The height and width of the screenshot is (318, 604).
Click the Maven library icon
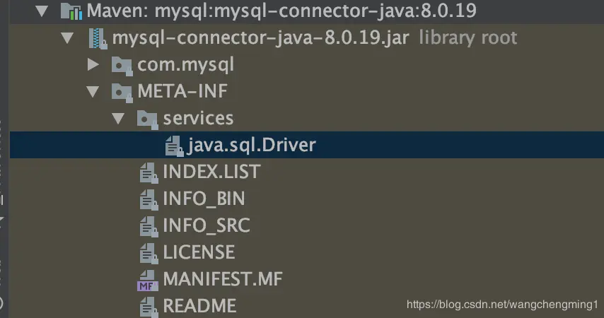point(71,11)
